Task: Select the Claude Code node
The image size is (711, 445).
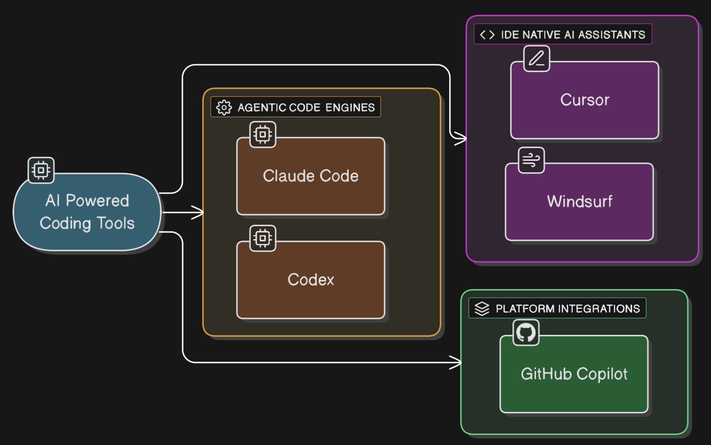Action: (x=311, y=176)
